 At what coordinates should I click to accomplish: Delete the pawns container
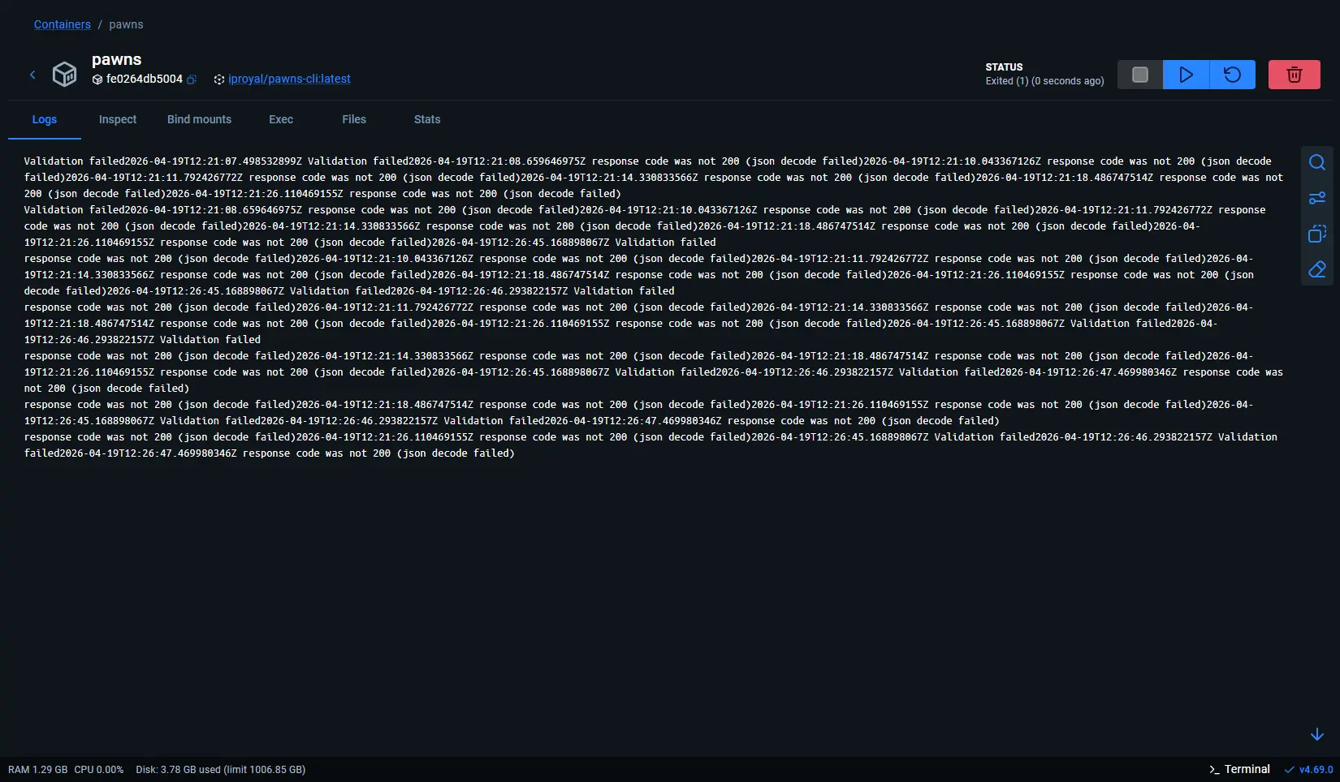(x=1295, y=75)
